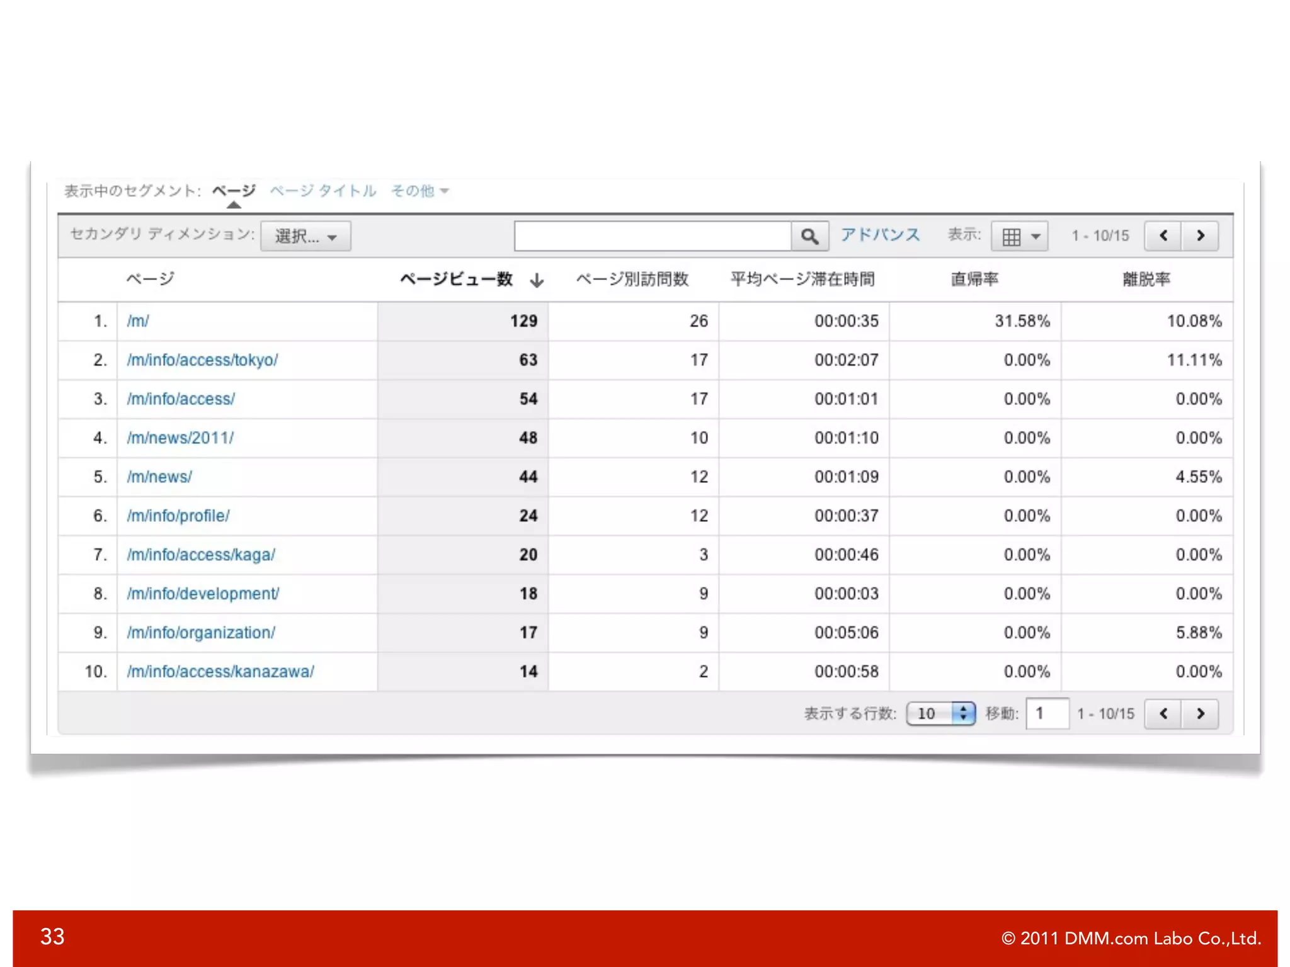Sort by ページビュー数 arrow icon

click(537, 280)
